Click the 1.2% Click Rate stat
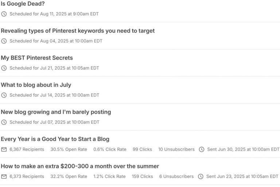The width and height of the screenshot is (280, 187). coord(109,176)
